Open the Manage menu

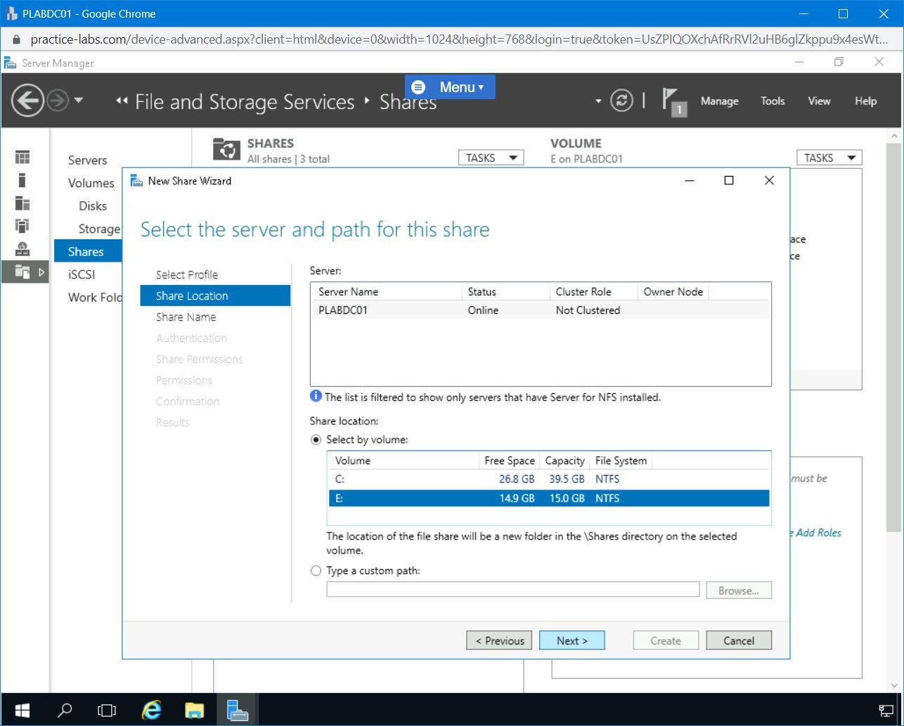tap(719, 101)
